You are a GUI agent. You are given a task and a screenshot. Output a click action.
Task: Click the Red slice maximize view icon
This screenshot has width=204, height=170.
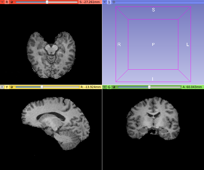pos(11,2)
